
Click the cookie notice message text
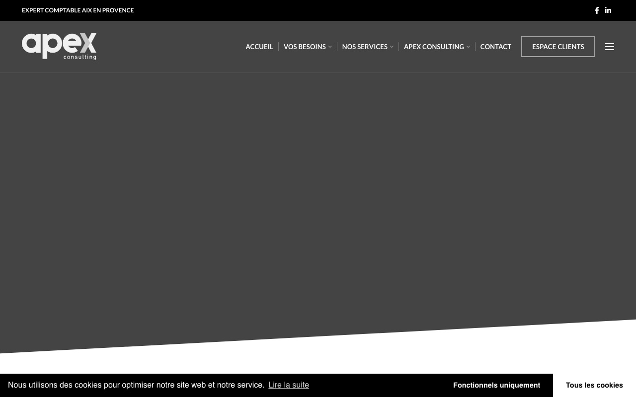coord(136,385)
